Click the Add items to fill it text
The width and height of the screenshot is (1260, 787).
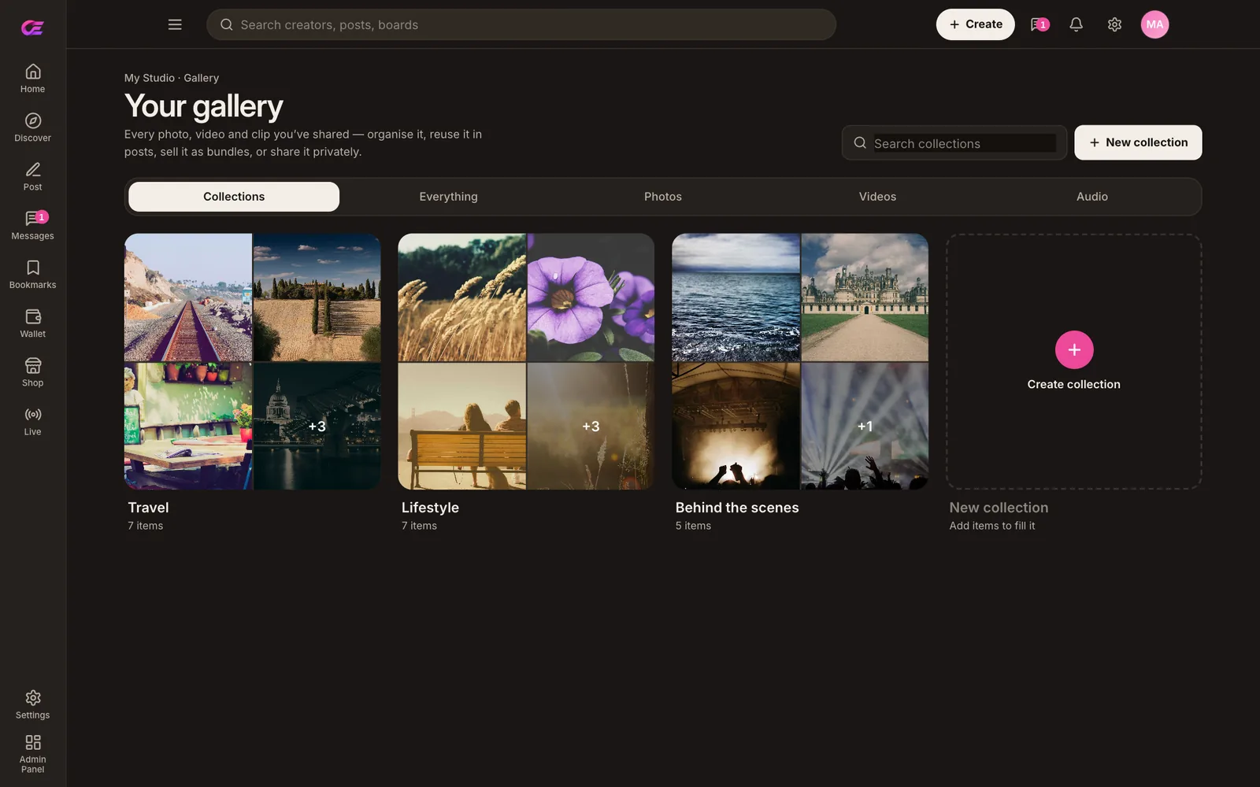click(992, 526)
